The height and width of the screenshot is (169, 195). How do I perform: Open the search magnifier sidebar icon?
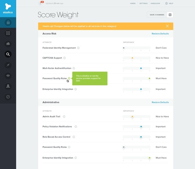point(8,54)
